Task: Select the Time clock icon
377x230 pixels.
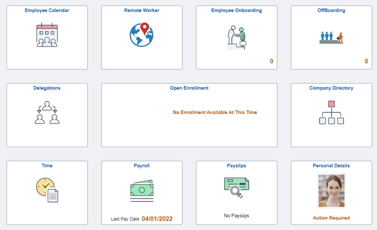Action: click(47, 190)
